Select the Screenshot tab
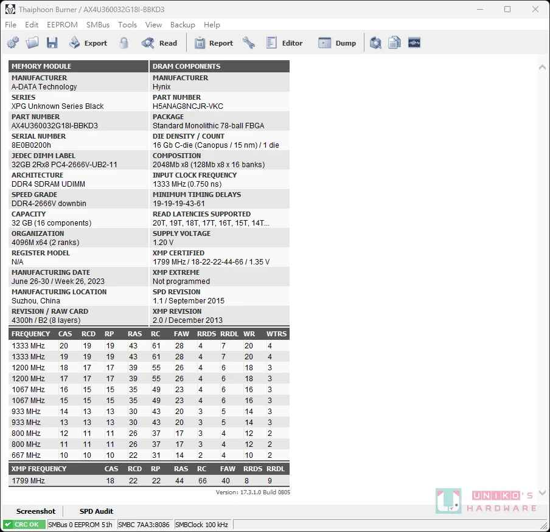The image size is (550, 532). point(36,511)
